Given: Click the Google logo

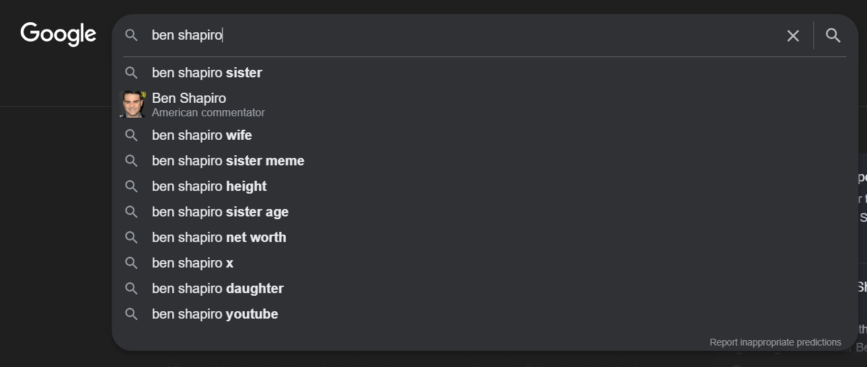Looking at the screenshot, I should (59, 34).
